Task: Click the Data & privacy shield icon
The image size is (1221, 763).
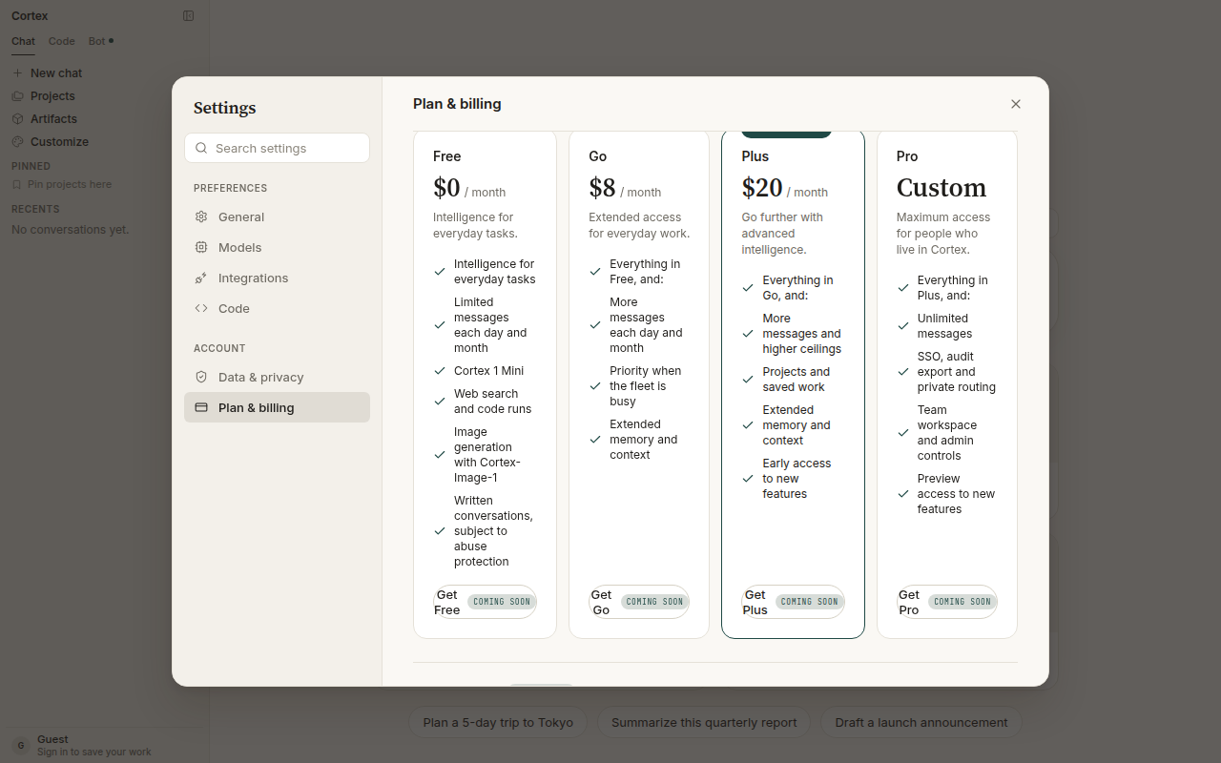Action: [201, 377]
